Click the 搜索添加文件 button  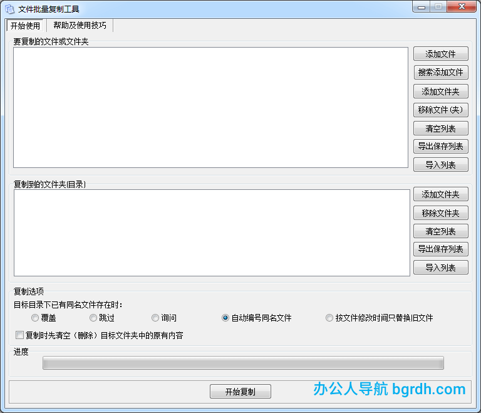(440, 73)
